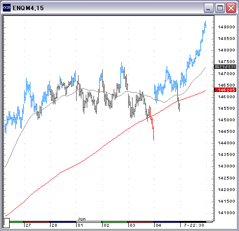Click the ENQM4,15 title bar text
Screen dimensions: 239x231
28,8
